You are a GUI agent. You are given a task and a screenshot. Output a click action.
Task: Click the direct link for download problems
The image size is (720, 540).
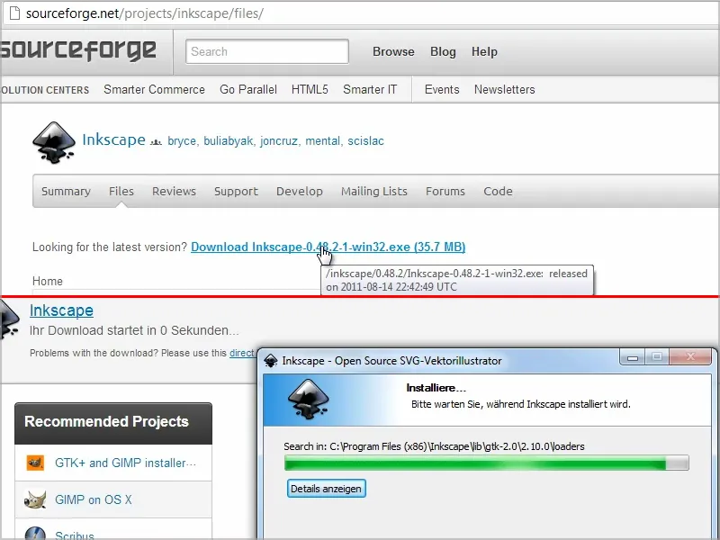241,353
